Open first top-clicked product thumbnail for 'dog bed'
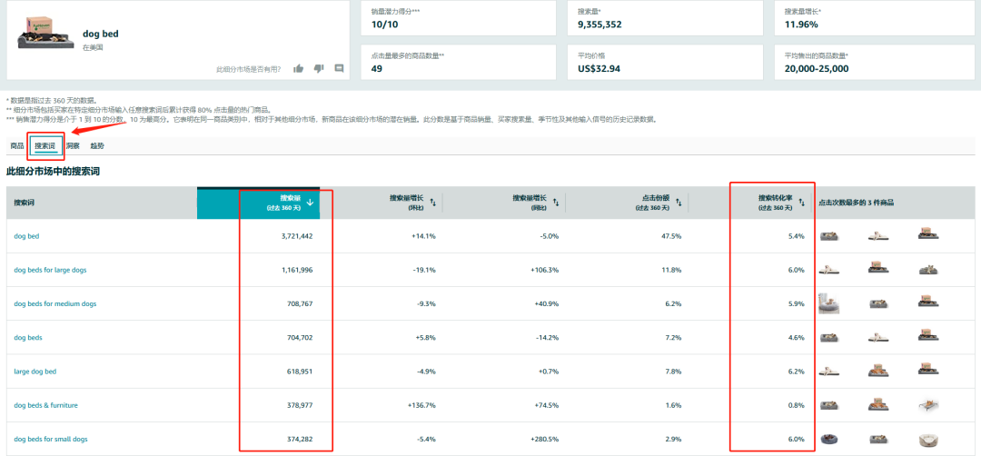Viewport: 981px width, 456px height. point(829,236)
